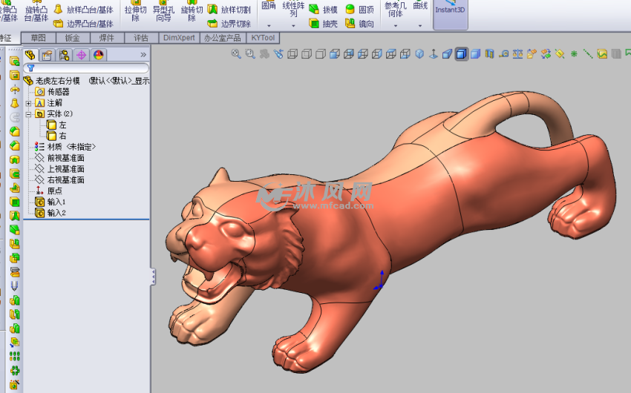This screenshot has height=393, width=631.
Task: Toggle the highlighted shaded-with-edges display style
Action: point(461,53)
